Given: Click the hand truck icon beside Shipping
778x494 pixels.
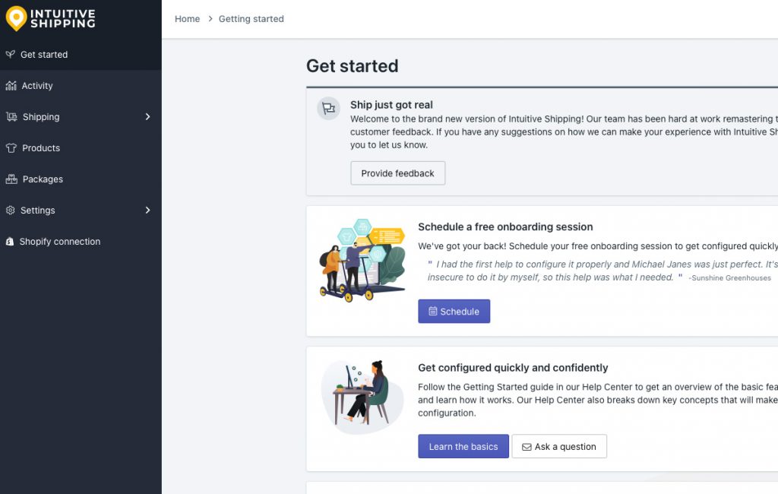Looking at the screenshot, I should [x=11, y=117].
